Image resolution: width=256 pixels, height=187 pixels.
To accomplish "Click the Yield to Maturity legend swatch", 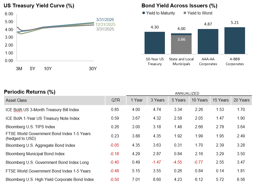I will (144, 13).
